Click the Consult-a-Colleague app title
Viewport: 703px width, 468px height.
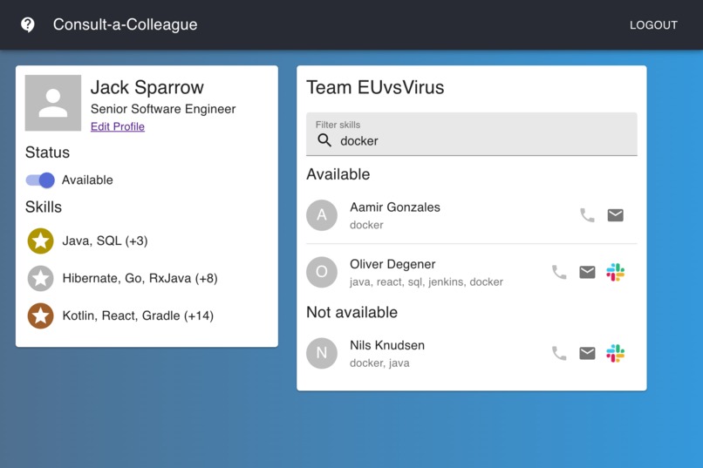(x=125, y=24)
